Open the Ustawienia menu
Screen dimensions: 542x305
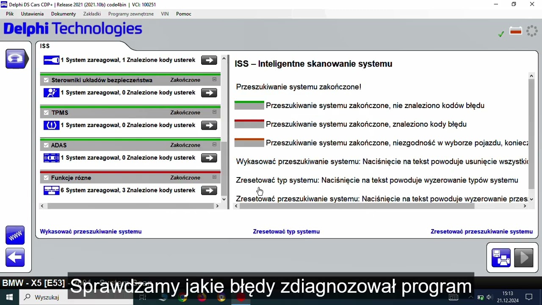click(x=32, y=14)
